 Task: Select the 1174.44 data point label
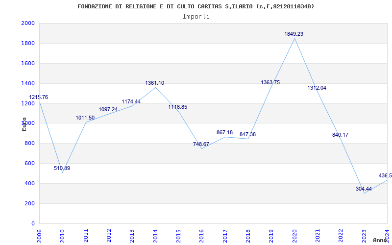coord(131,102)
